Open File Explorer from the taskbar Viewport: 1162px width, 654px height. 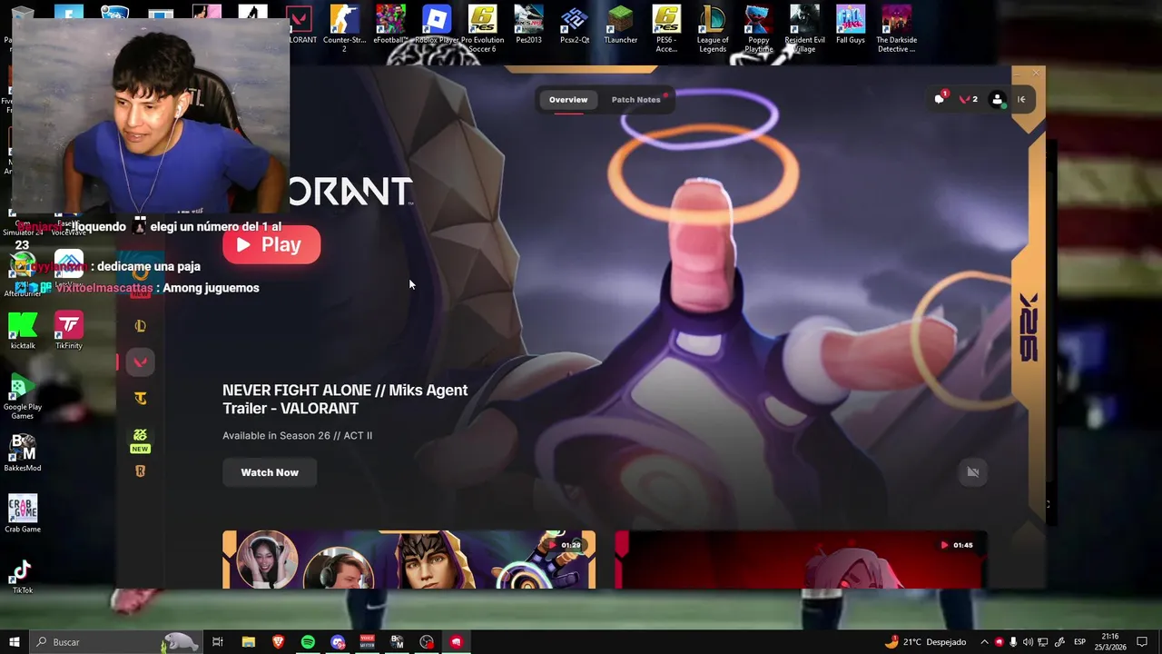(248, 642)
